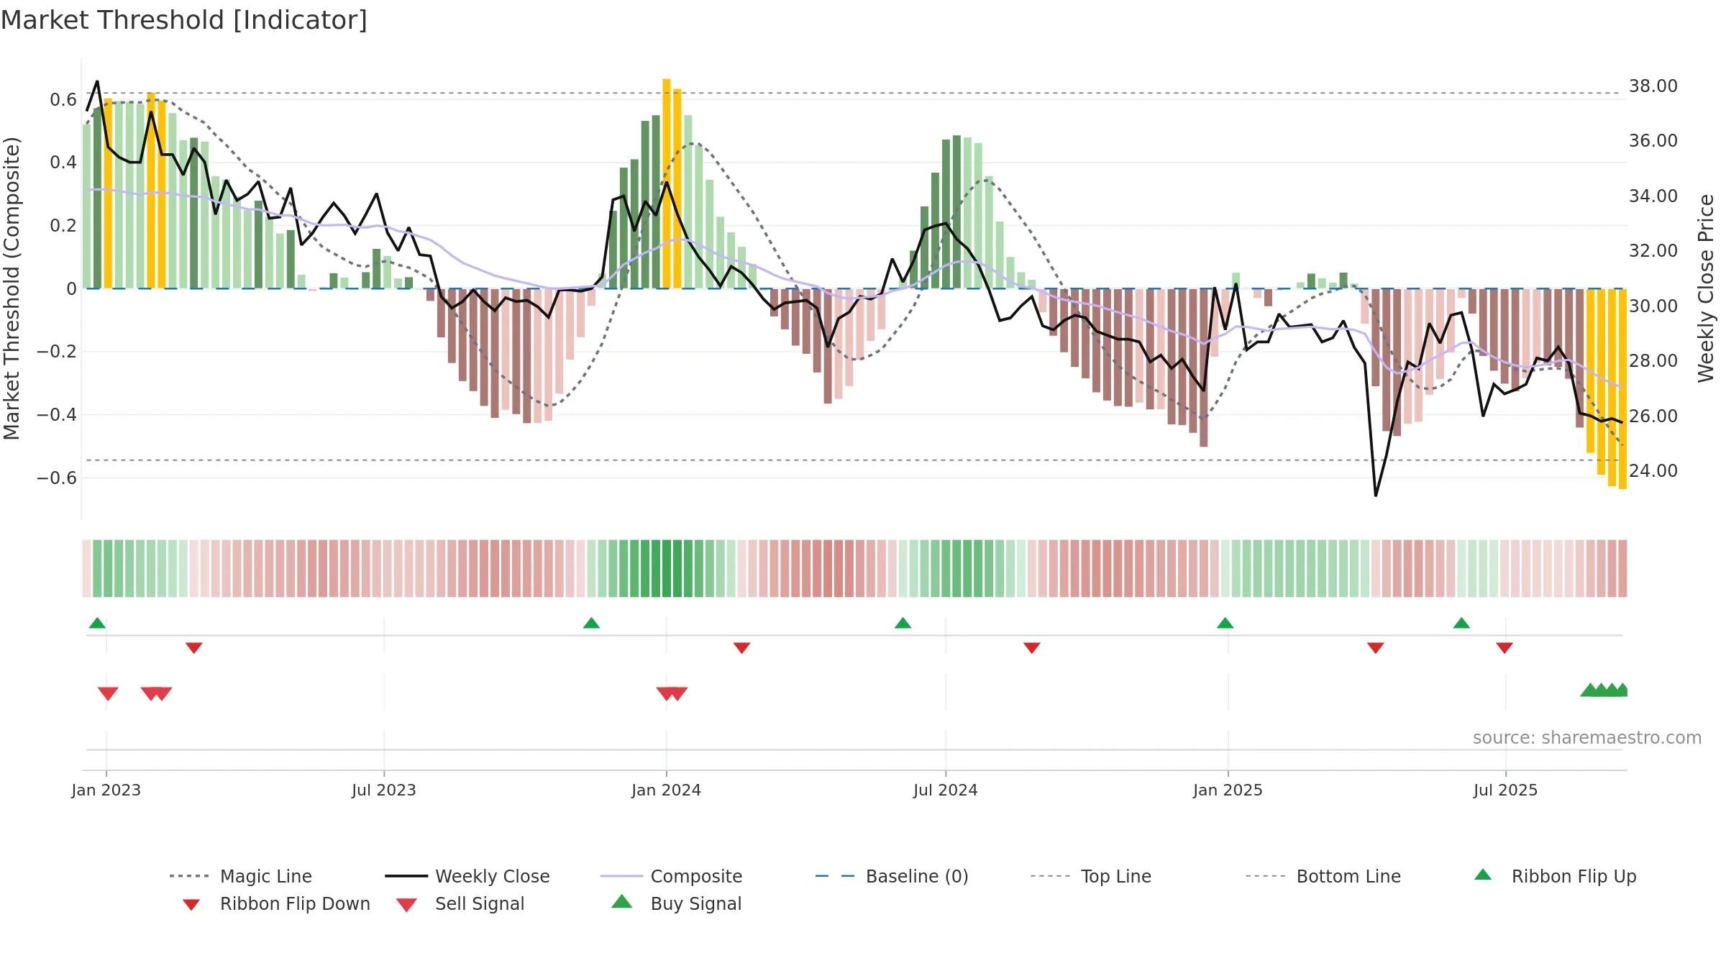
Task: Click the ribbon flip down marker in spring 2025
Action: pos(1375,648)
